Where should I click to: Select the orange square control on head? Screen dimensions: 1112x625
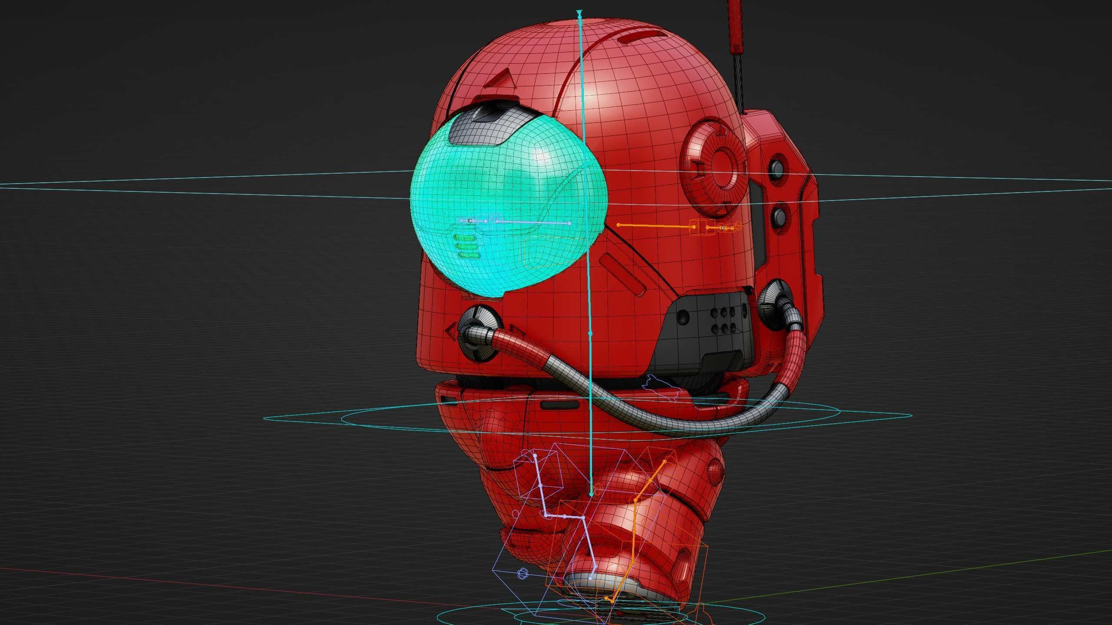pos(702,227)
